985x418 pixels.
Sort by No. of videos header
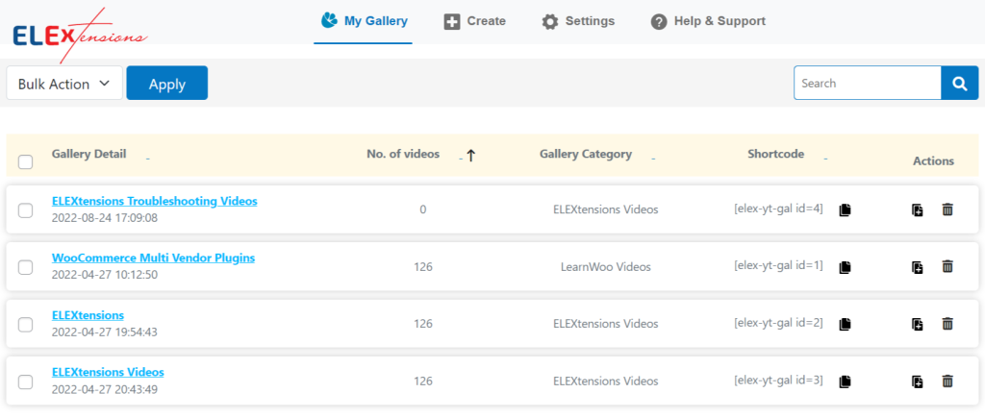point(403,155)
